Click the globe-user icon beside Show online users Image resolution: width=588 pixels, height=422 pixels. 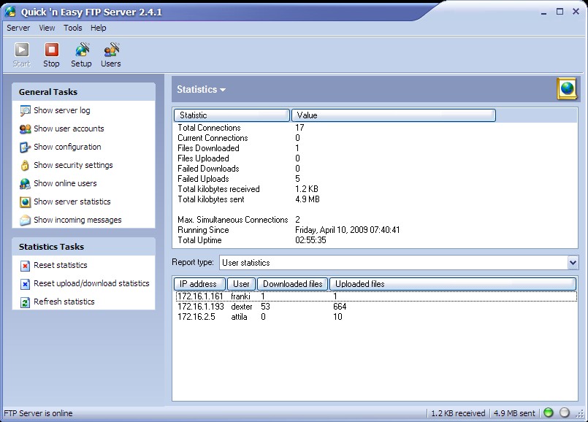(25, 184)
